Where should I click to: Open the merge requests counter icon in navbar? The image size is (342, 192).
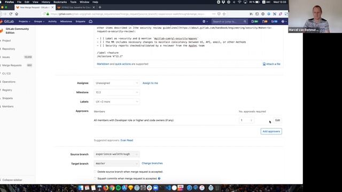coord(265,21)
